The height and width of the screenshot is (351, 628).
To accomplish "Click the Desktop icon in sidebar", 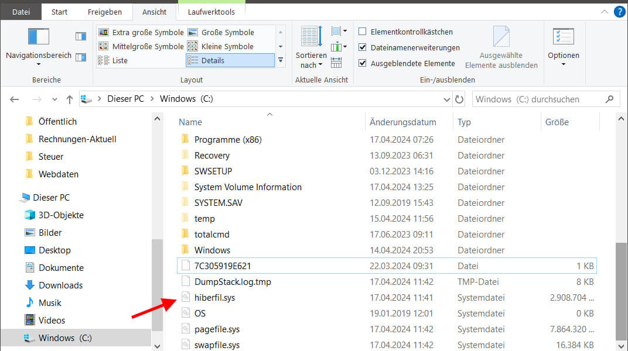I will [30, 250].
